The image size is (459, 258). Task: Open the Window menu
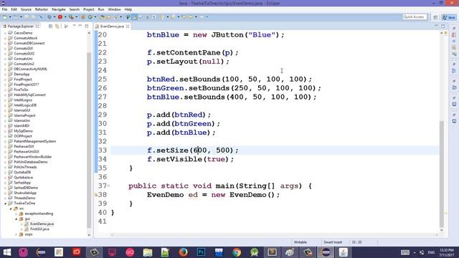pos(114,9)
